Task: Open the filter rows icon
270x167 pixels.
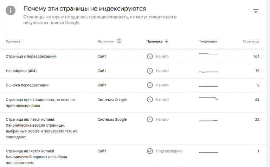Action: pyautogui.click(x=256, y=11)
